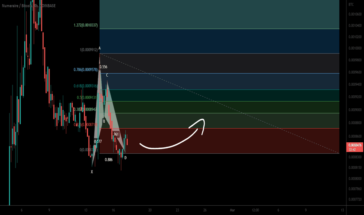This screenshot has height=215, width=364.
Task: Click the 0.556 pattern ratio label
Action: coord(103,67)
